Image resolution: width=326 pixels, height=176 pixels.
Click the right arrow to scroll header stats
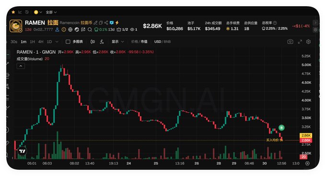pos(315,23)
